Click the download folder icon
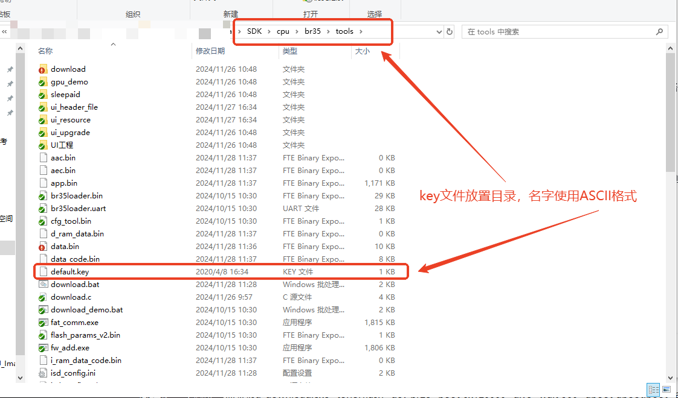Viewport: 678px width, 398px height. [42, 69]
